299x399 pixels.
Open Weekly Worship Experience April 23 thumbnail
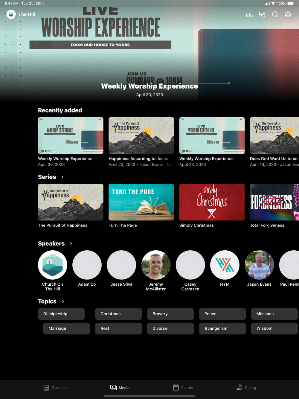tap(212, 135)
